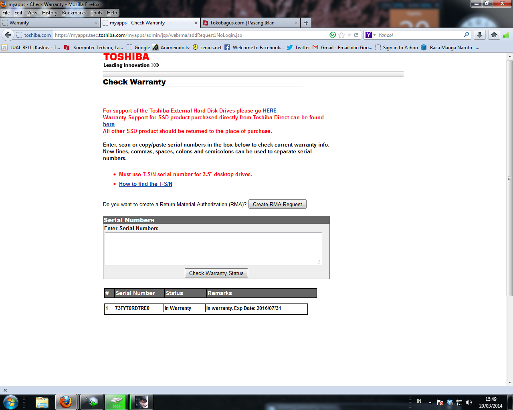Open the Help menu
513x410 pixels.
(x=112, y=13)
